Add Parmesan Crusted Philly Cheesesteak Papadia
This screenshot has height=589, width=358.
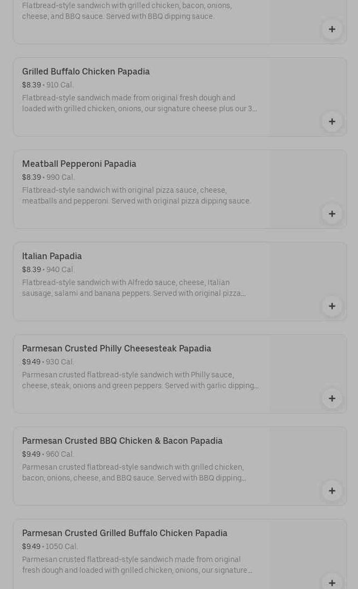(332, 398)
